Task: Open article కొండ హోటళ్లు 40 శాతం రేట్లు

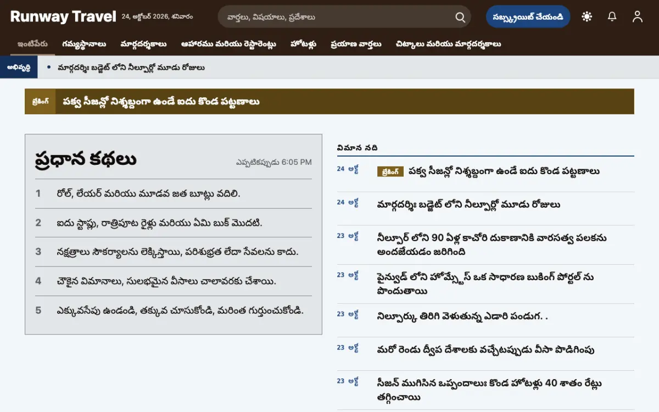Action: pyautogui.click(x=489, y=390)
